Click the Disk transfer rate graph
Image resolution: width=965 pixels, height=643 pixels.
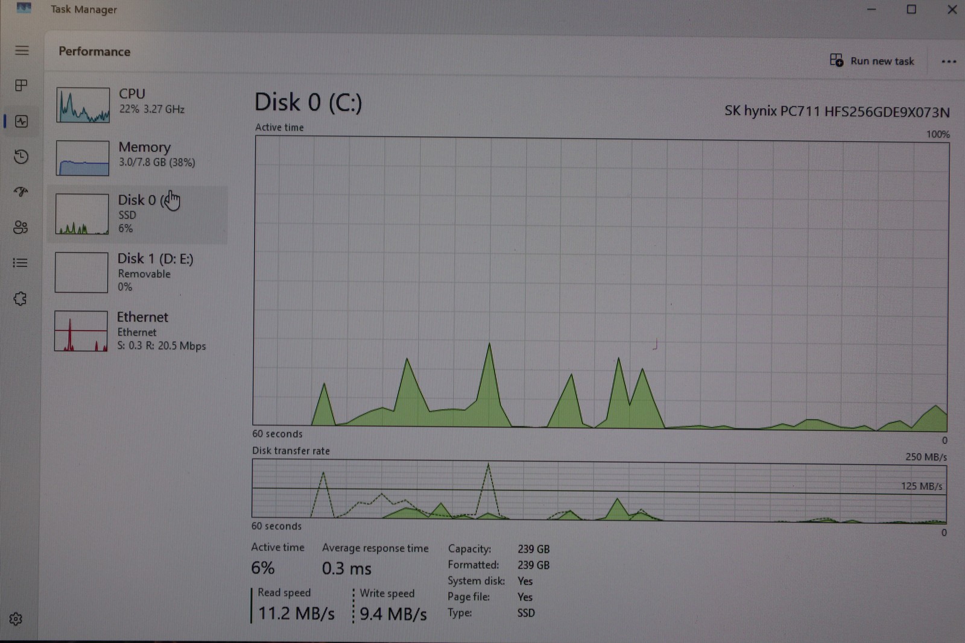point(600,490)
